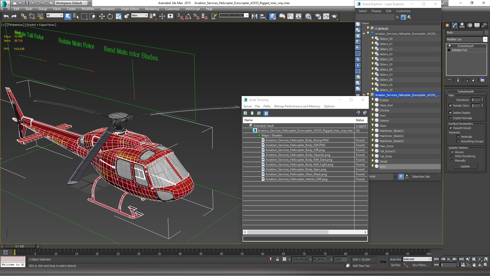Activate Select and Uniform Scale tool
The image size is (490, 276).
(118, 16)
